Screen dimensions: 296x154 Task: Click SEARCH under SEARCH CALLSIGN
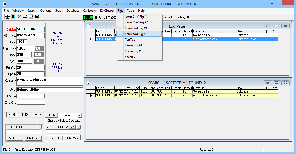15,138
